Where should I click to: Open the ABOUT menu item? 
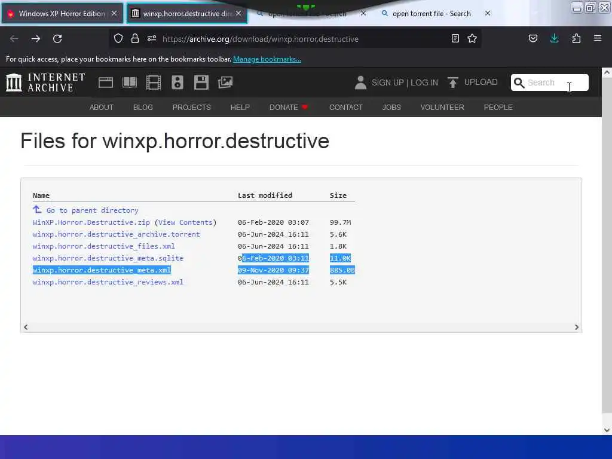102,108
